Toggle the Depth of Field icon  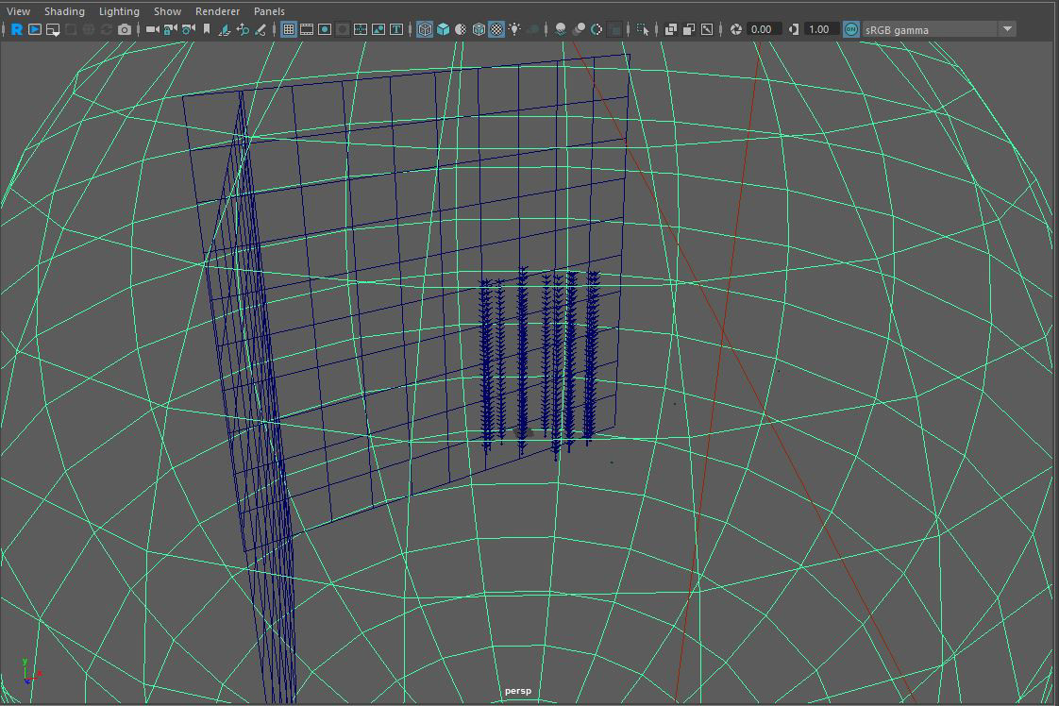coord(614,29)
